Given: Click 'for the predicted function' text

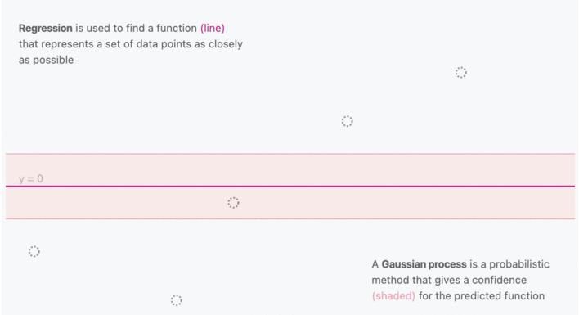Looking at the screenshot, I should [x=482, y=296].
